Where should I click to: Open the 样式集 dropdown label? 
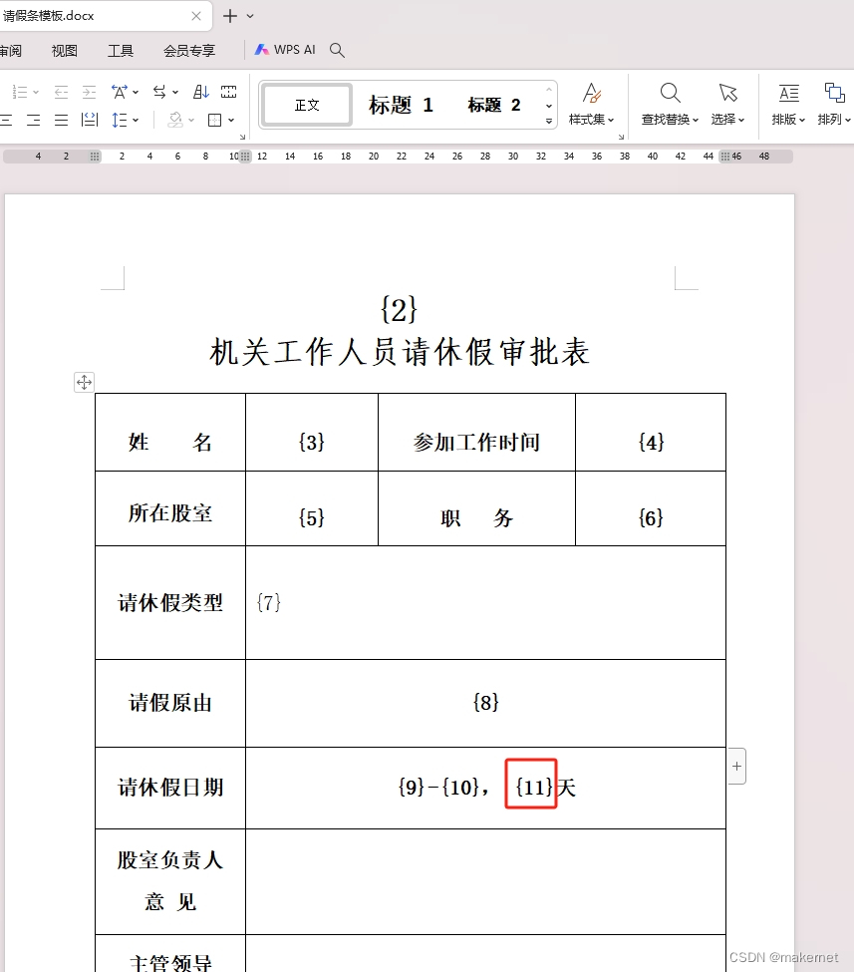pyautogui.click(x=591, y=119)
